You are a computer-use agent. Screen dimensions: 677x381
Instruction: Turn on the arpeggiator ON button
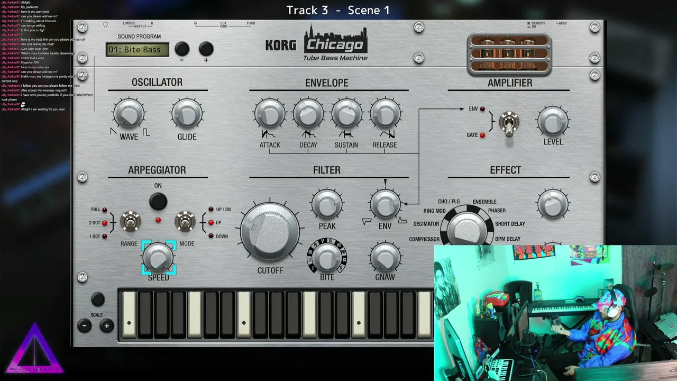pyautogui.click(x=158, y=201)
